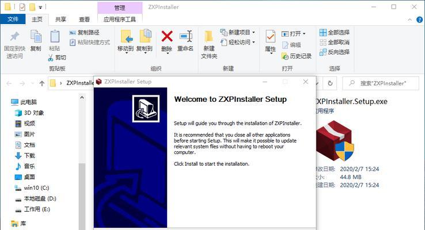The height and width of the screenshot is (230, 425).
Task: Open win10 (C:) drive
Action: coord(32,188)
